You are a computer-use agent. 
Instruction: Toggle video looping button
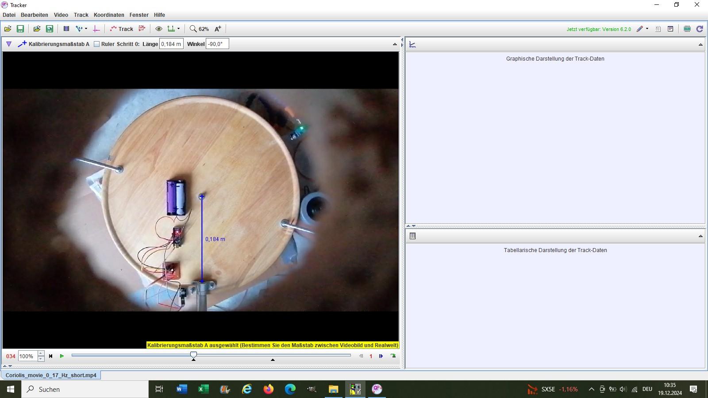pos(393,356)
